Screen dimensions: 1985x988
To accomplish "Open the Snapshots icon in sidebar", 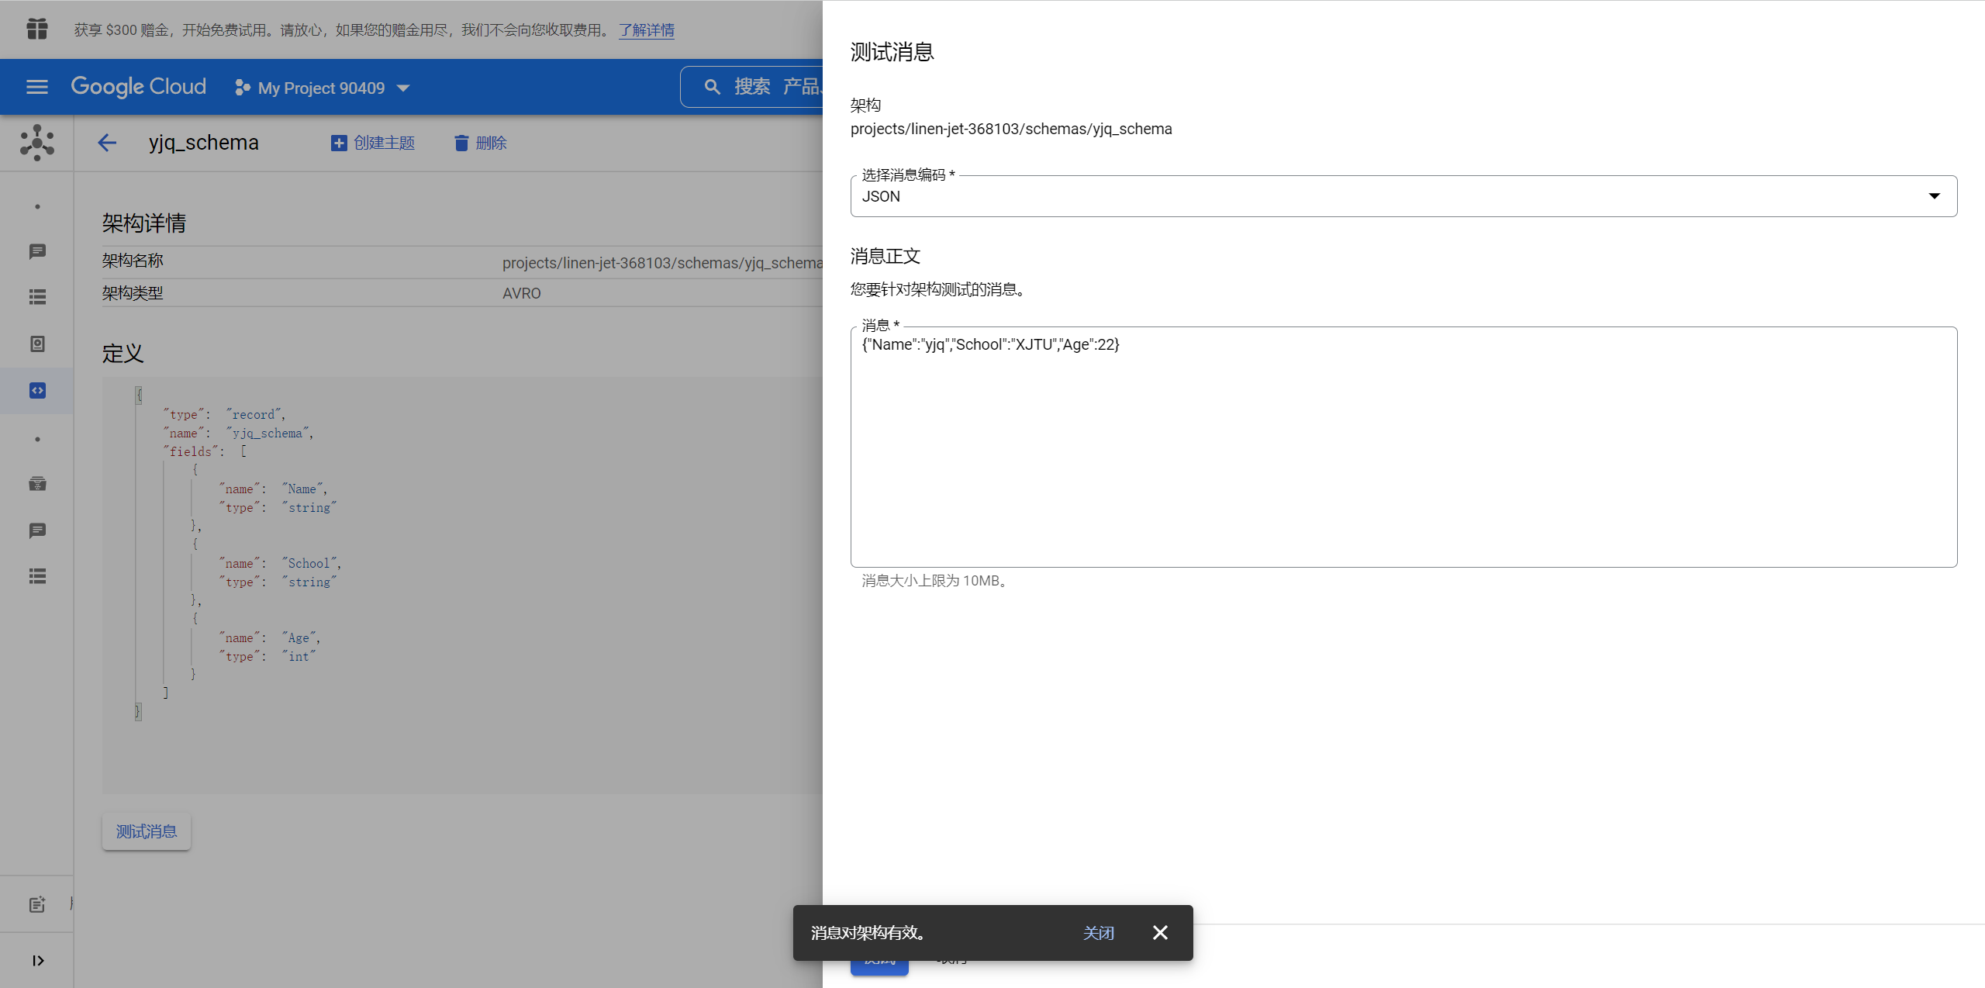I will [x=37, y=344].
